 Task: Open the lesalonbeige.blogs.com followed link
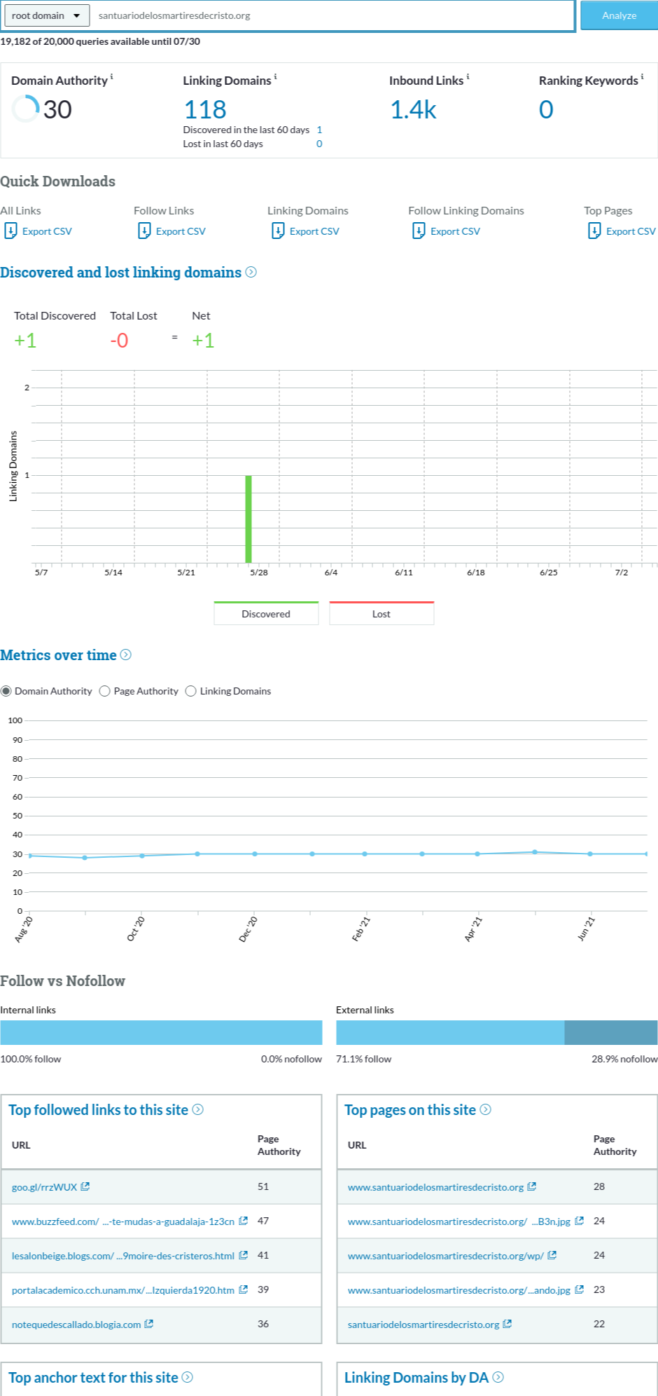tap(123, 1255)
